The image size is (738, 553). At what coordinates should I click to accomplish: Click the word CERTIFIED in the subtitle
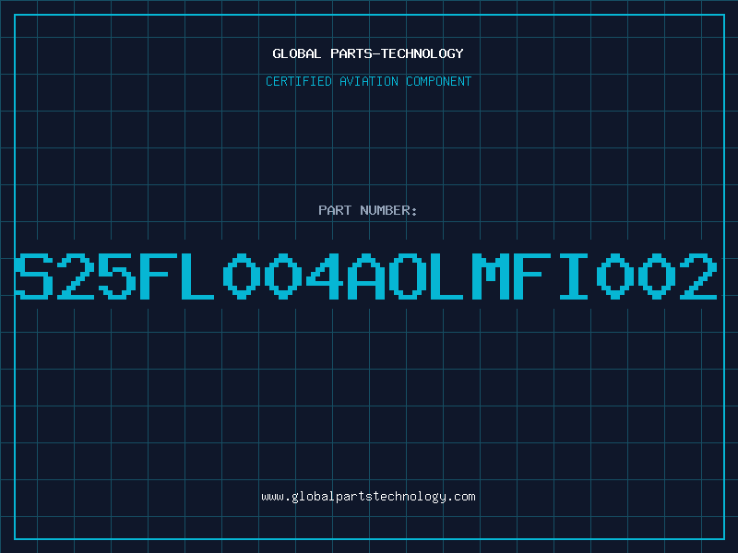[x=299, y=81]
